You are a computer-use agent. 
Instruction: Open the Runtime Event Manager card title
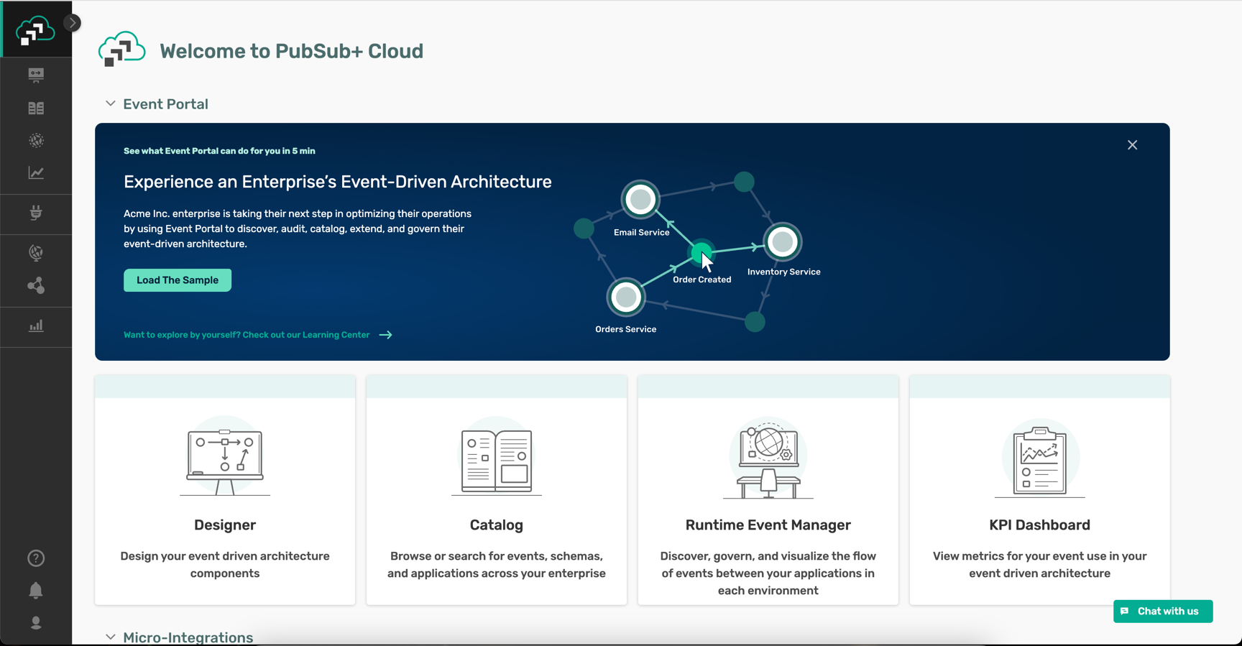tap(768, 525)
